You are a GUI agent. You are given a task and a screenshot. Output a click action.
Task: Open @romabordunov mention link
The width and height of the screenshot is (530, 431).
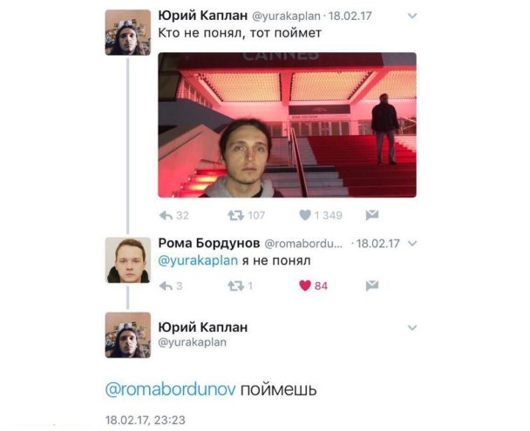170,389
